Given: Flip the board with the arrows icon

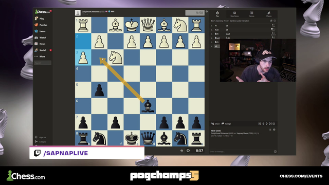Looking at the screenshot, I should pos(273,124).
